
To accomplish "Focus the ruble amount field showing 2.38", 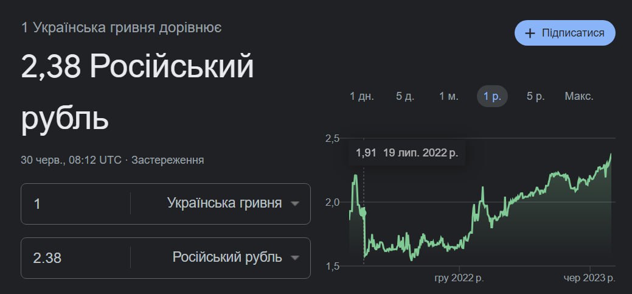I will click(76, 257).
